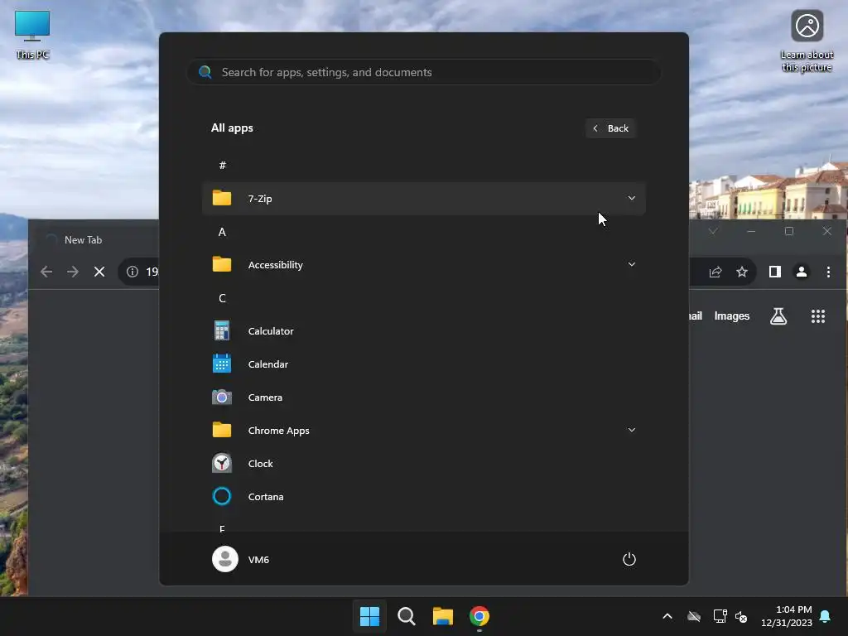
Task: Open the clock showing 1:04 PM
Action: (787, 616)
